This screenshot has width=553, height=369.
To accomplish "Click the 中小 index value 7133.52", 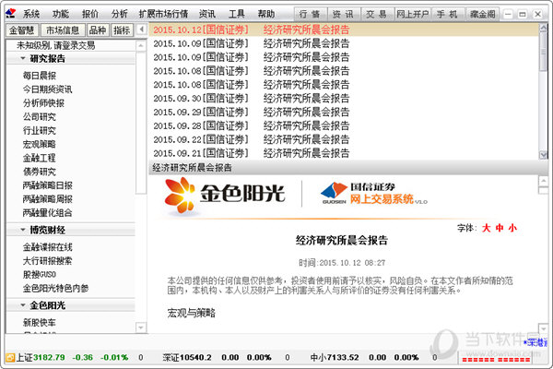I will click(x=343, y=357).
